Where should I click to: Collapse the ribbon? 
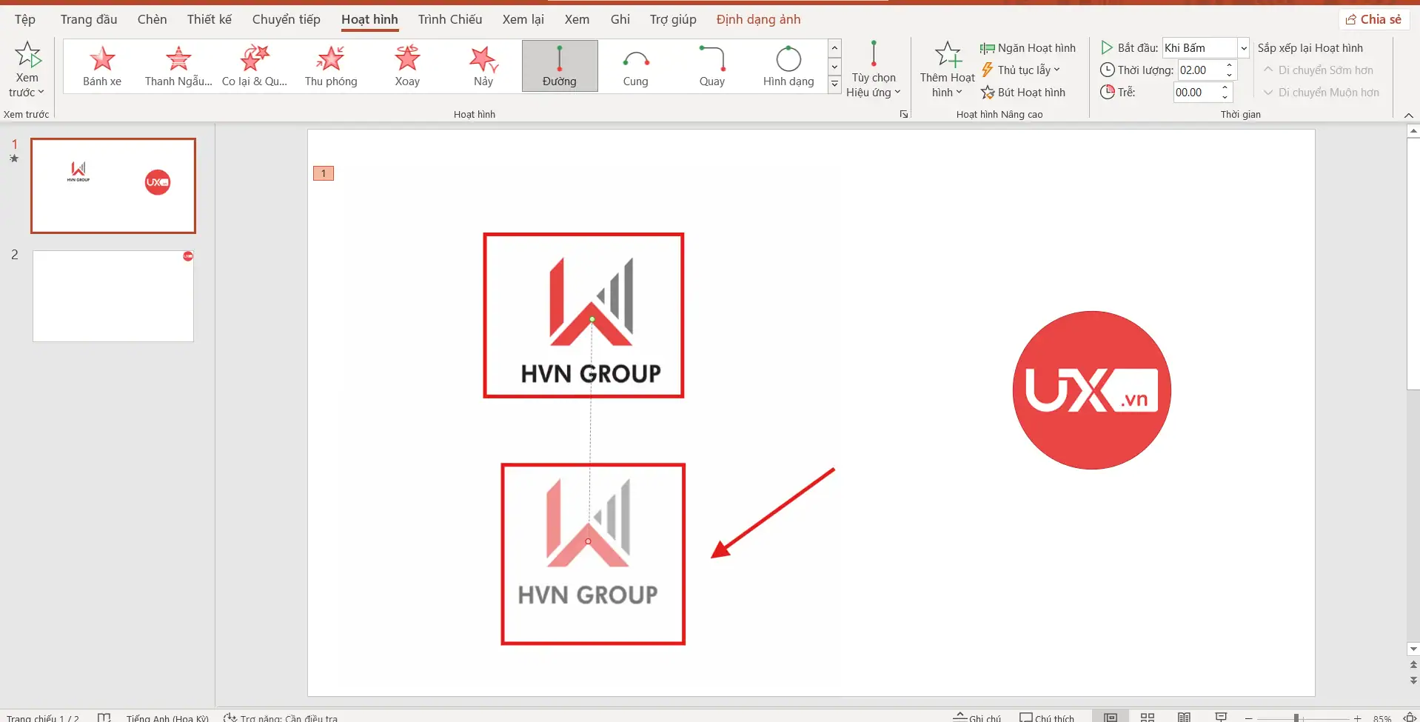pyautogui.click(x=1409, y=115)
